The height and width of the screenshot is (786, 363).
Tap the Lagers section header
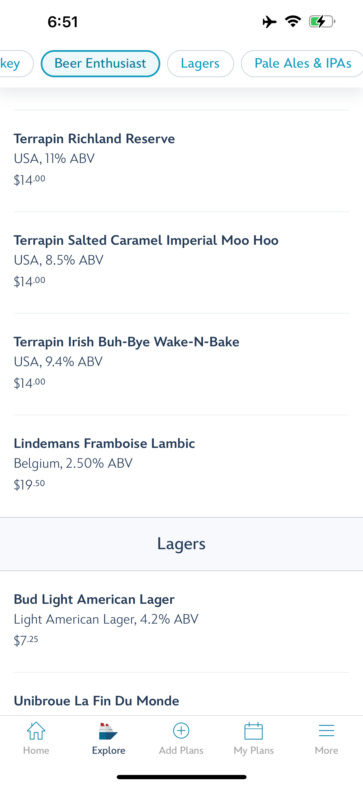pyautogui.click(x=181, y=544)
